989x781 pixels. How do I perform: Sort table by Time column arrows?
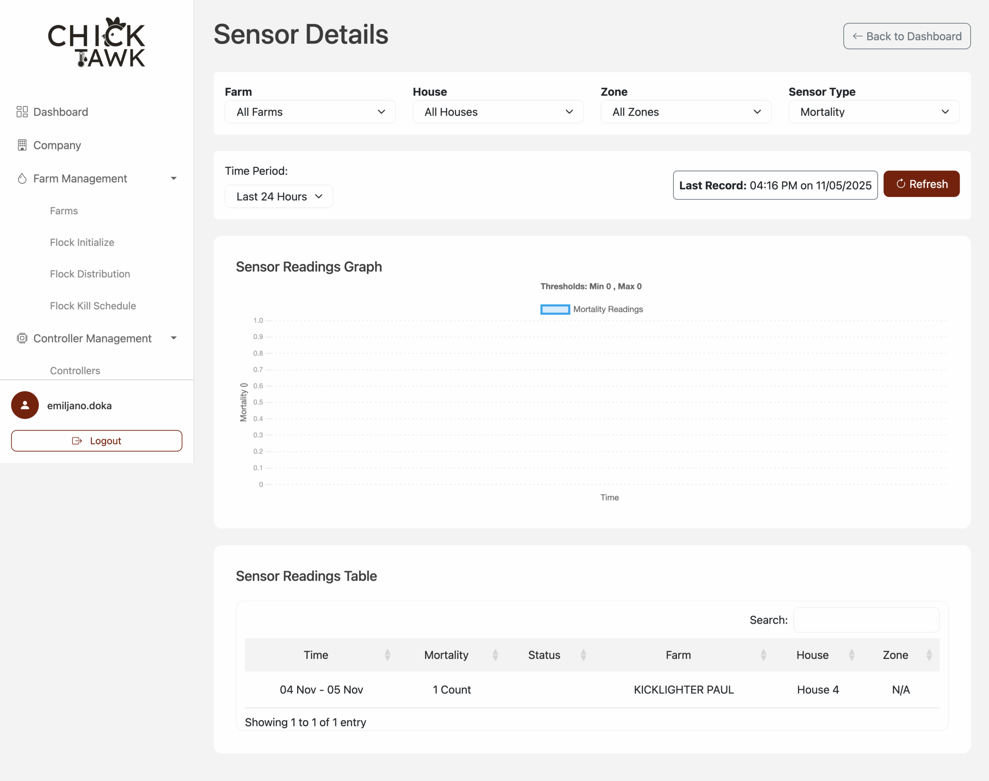click(x=387, y=655)
